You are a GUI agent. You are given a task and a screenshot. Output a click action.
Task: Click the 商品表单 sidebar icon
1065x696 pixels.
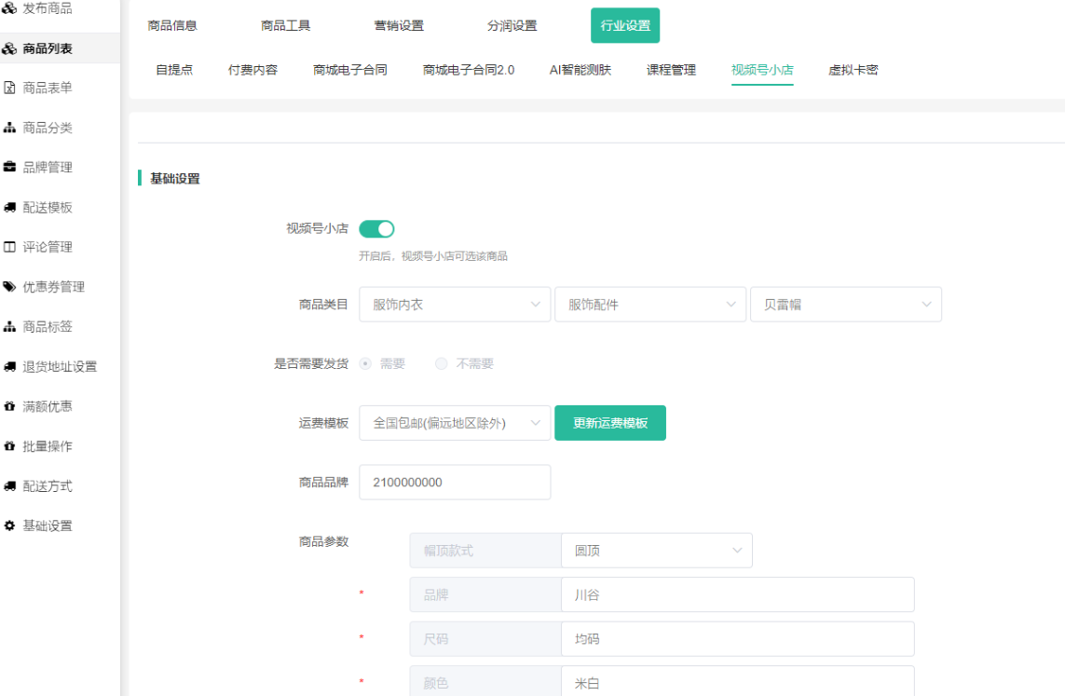point(9,89)
